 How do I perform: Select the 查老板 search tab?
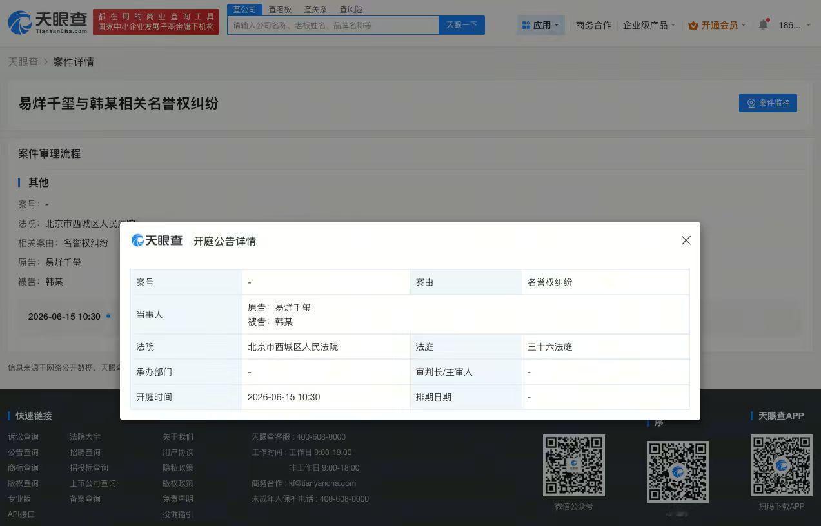tap(280, 10)
